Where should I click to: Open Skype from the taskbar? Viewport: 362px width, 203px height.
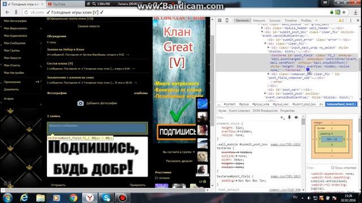(x=106, y=198)
